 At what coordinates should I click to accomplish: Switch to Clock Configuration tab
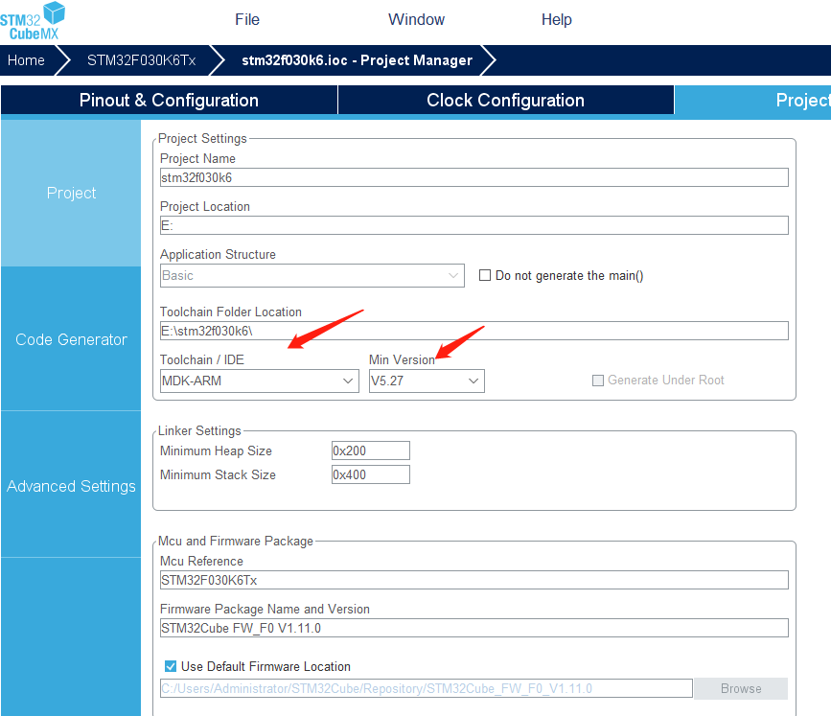coord(505,101)
